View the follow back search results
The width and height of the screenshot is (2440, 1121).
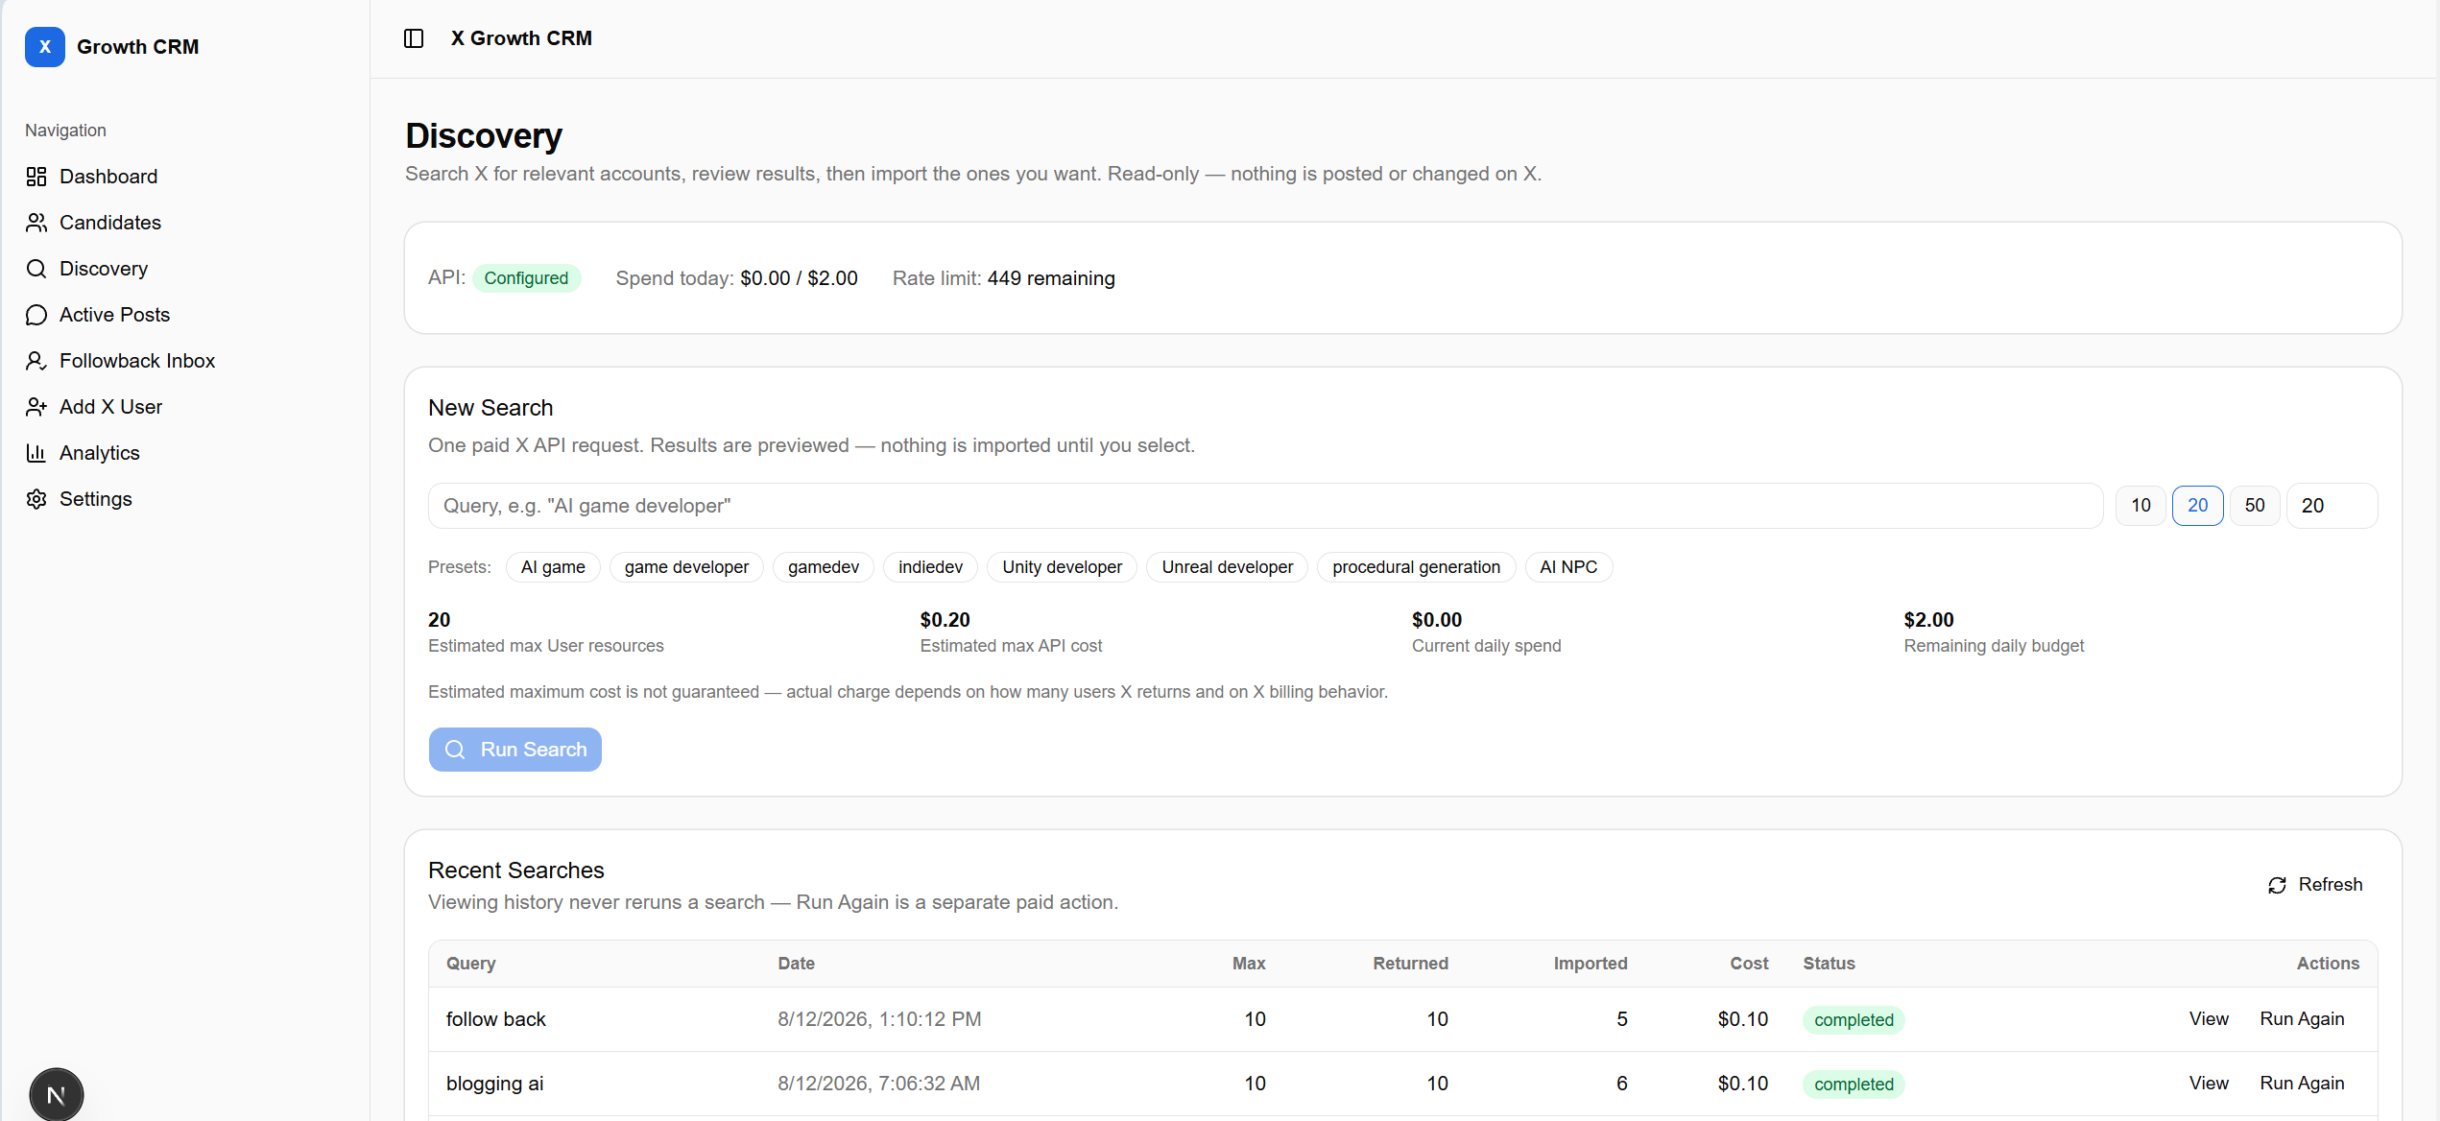(2209, 1019)
